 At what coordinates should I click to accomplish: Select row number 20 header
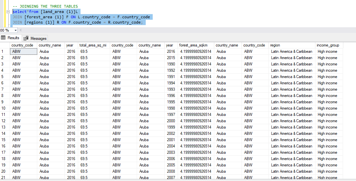coord(5,171)
